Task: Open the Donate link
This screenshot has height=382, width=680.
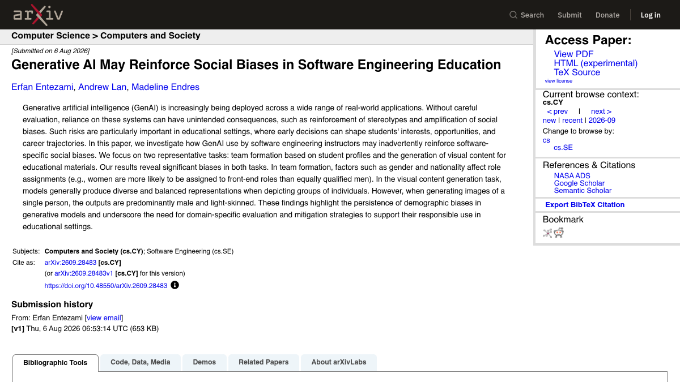Action: [x=607, y=15]
